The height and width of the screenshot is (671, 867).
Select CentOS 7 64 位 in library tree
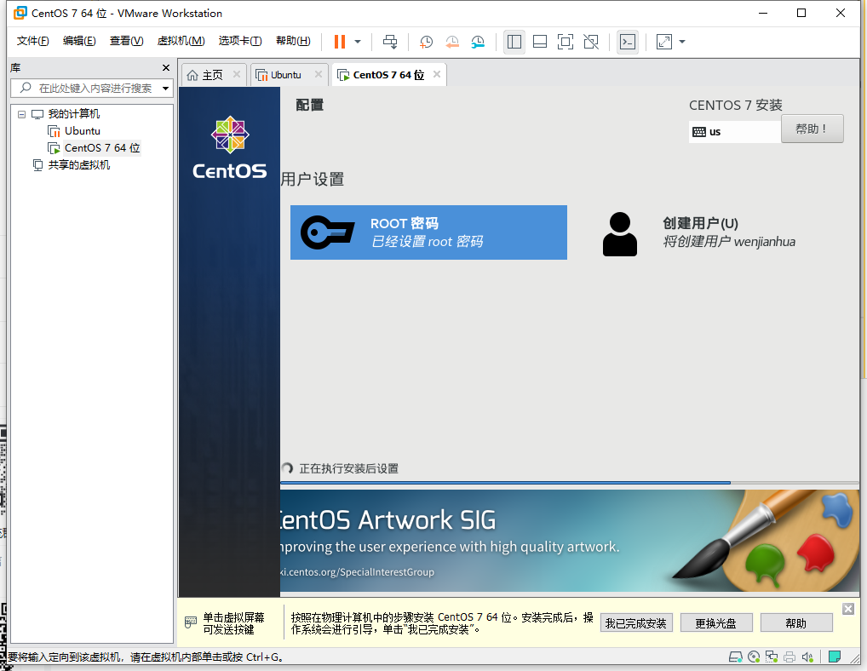pyautogui.click(x=101, y=148)
